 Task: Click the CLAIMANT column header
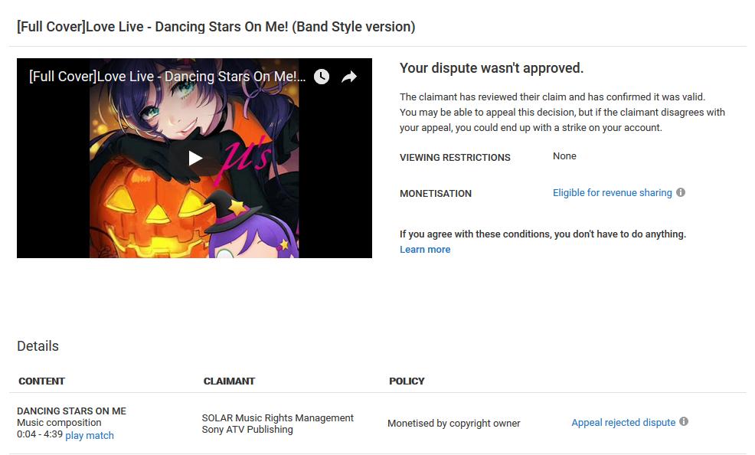(x=229, y=381)
